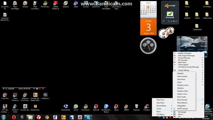This screenshot has height=120, width=213.
Task: Expand the Google Settings submenu
Action: click(x=189, y=70)
